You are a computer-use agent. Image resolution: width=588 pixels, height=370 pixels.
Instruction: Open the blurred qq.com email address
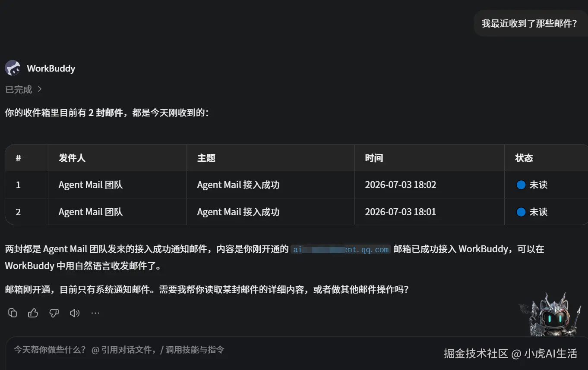point(341,249)
